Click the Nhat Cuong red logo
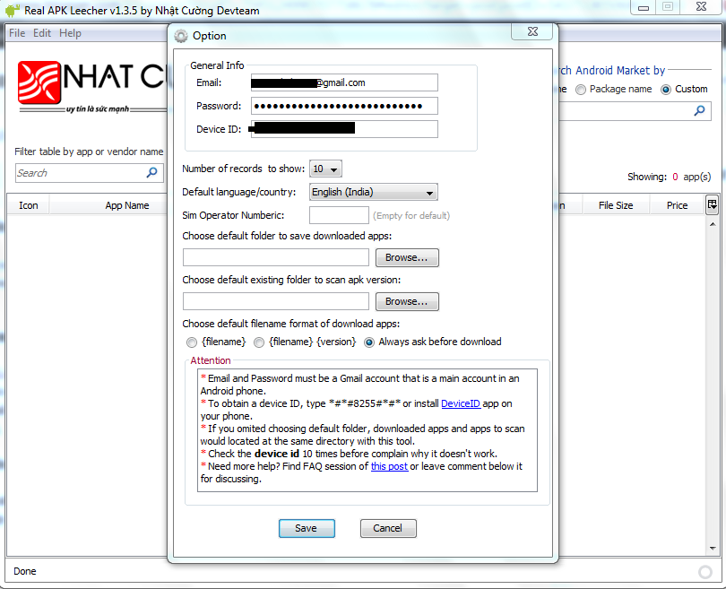726x589 pixels. tap(39, 82)
